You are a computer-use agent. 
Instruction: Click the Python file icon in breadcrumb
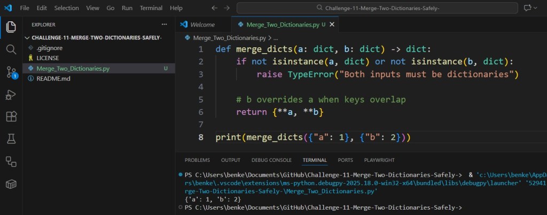pos(187,38)
